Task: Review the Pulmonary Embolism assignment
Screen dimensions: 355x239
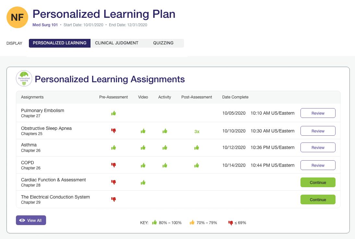Action: pos(318,113)
